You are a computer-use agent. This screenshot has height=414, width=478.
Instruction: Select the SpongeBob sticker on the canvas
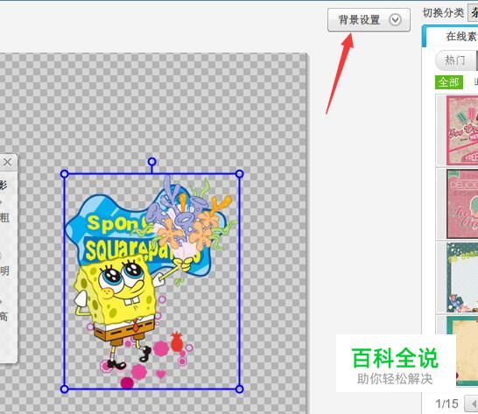151,281
